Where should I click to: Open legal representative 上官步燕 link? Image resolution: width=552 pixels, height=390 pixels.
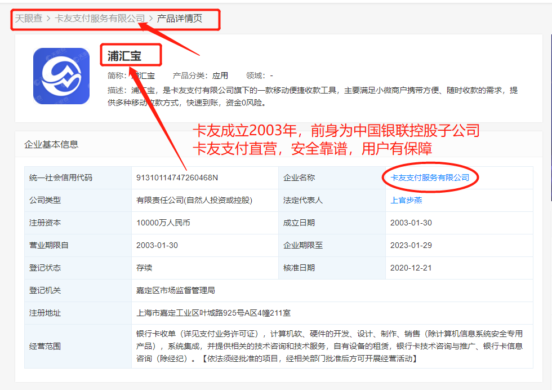click(x=406, y=200)
